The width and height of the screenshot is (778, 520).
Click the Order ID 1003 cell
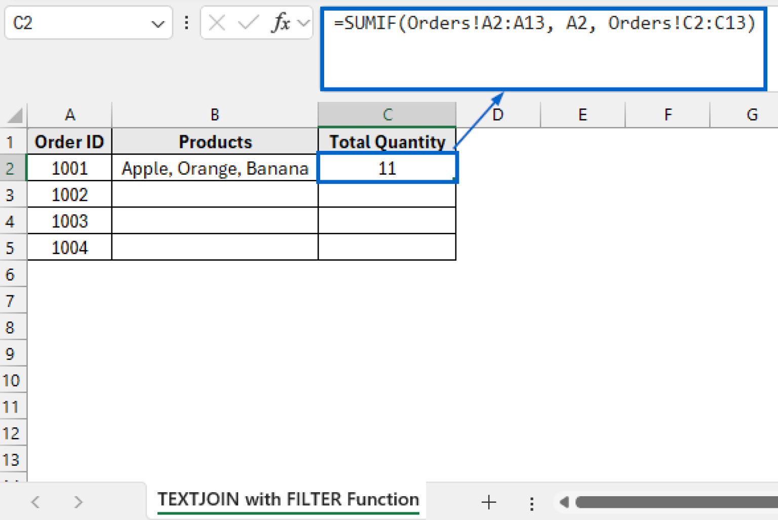(69, 221)
